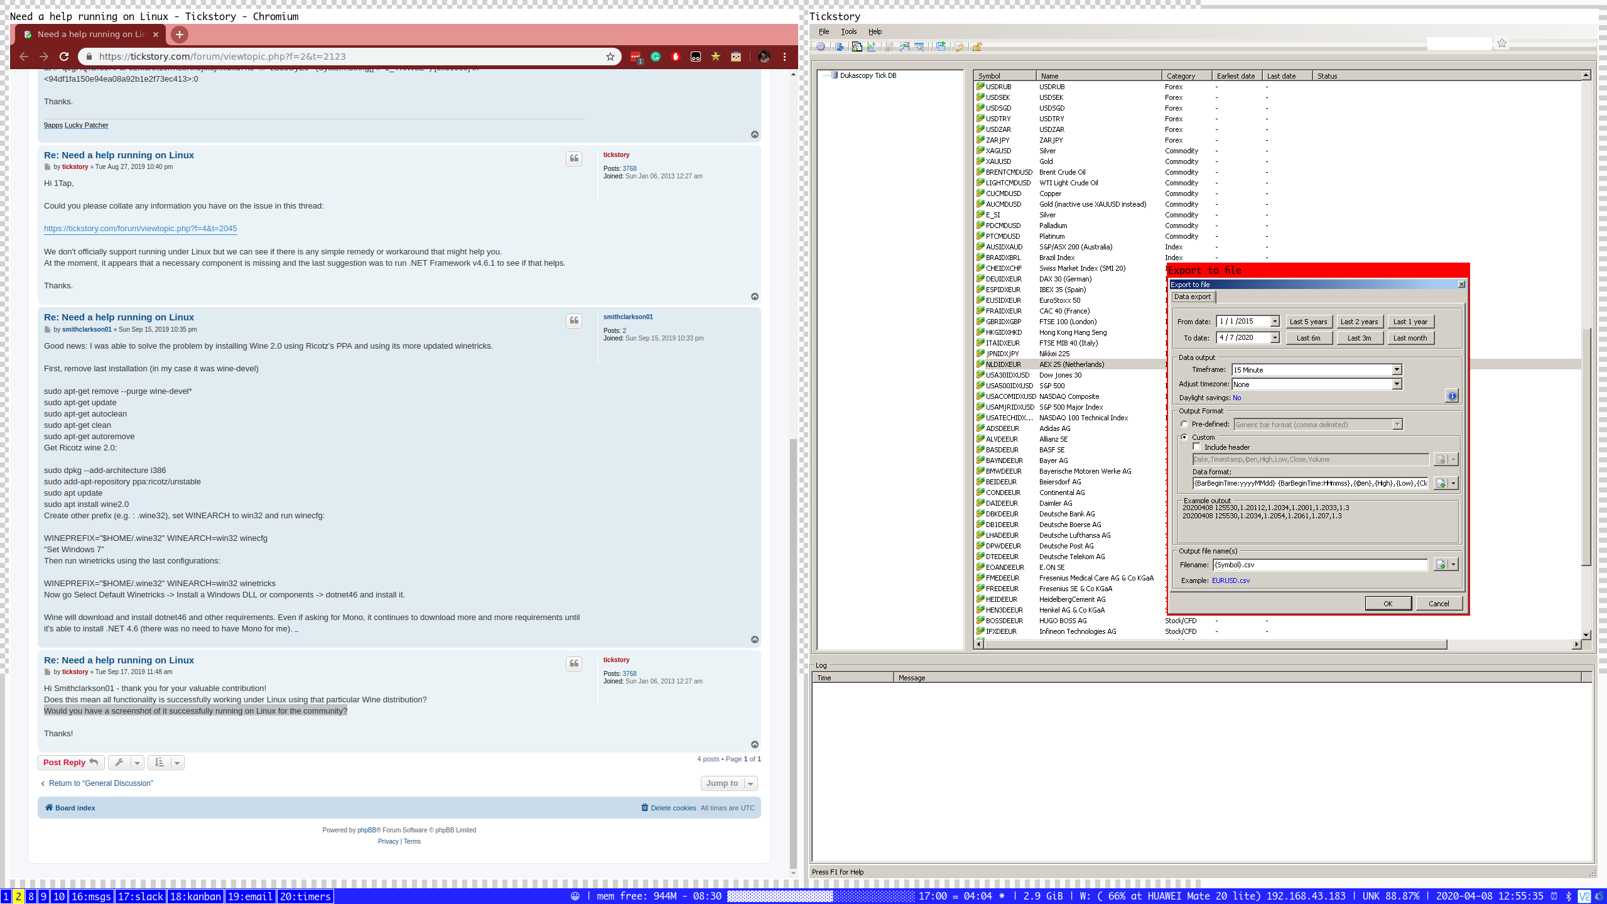Select the Custom radio button

[x=1184, y=437]
